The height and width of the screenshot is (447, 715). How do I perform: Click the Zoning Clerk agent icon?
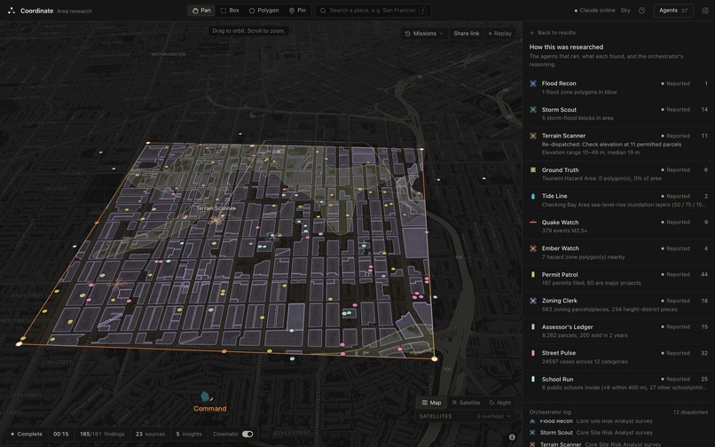[x=532, y=301]
